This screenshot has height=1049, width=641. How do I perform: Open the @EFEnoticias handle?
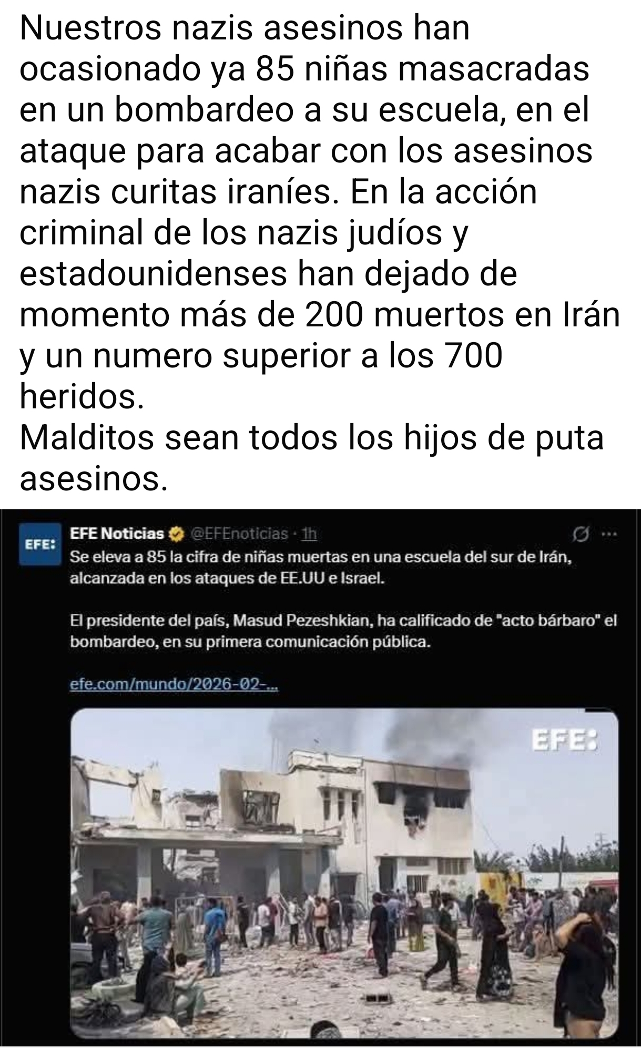coord(239,534)
